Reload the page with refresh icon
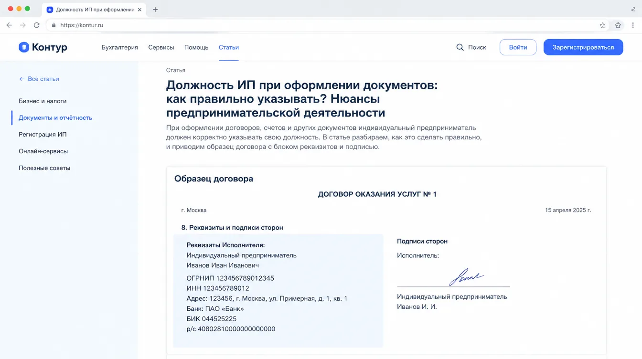 click(x=36, y=25)
